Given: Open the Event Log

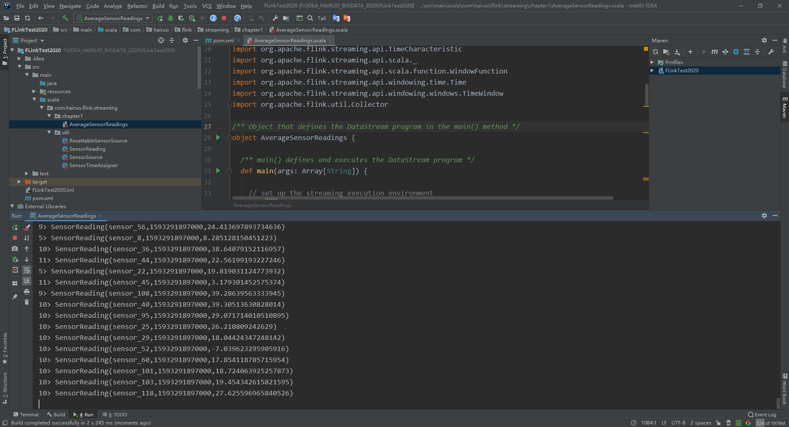Looking at the screenshot, I should 762,415.
